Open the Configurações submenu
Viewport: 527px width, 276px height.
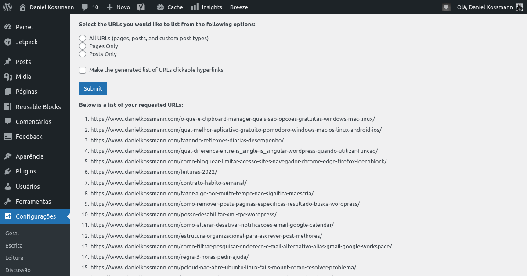(35, 216)
